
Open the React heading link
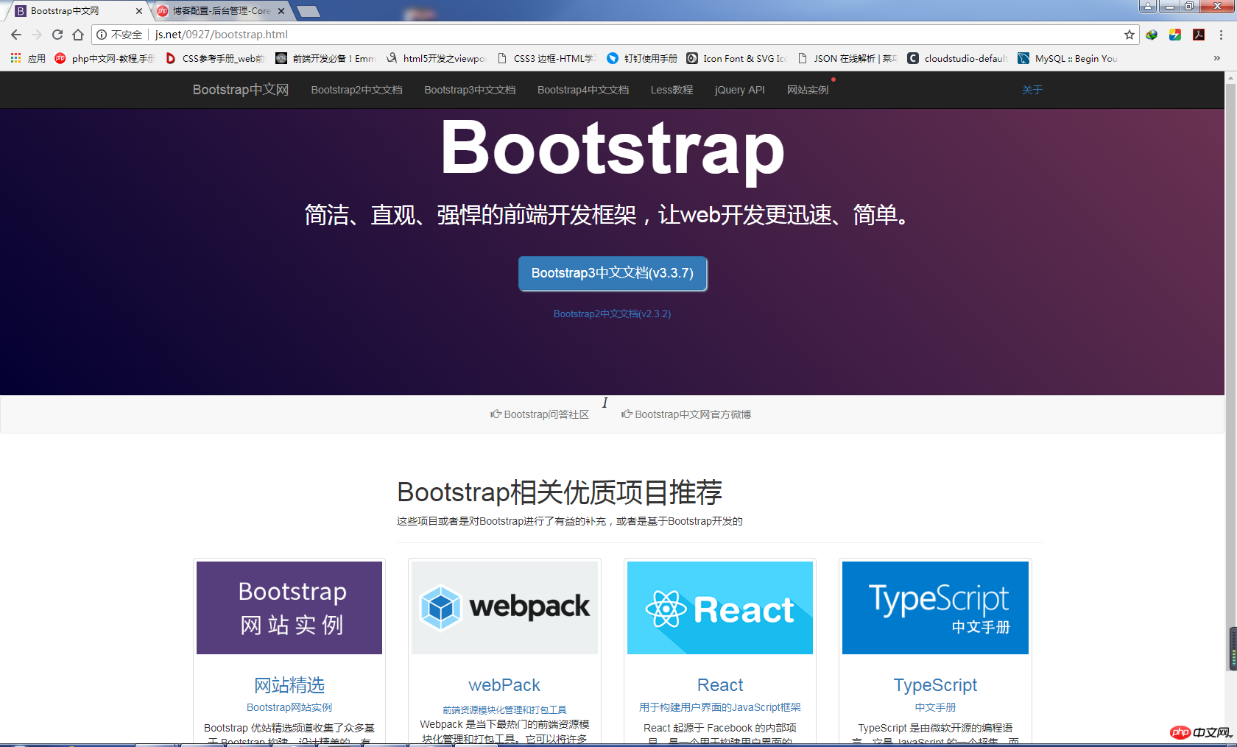(x=720, y=685)
